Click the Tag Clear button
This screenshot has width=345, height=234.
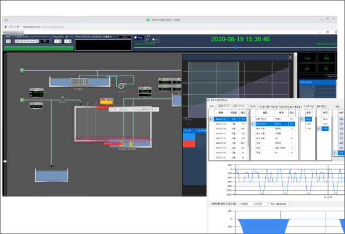332,76
